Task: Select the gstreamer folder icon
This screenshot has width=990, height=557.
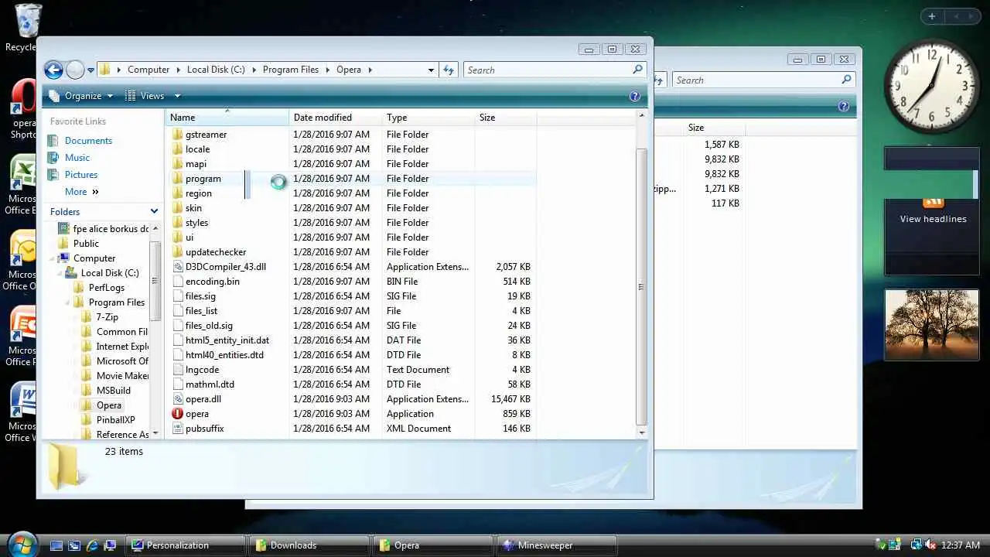Action: [177, 135]
